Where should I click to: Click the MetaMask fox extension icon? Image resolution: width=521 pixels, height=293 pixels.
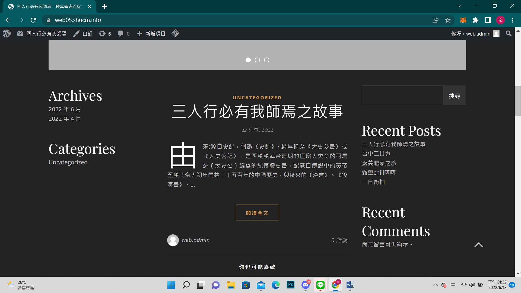pyautogui.click(x=463, y=20)
